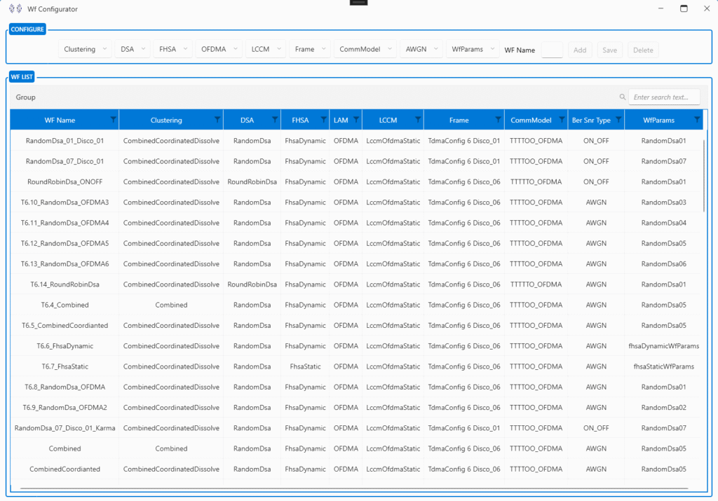
Task: Select the T6.8_RandomDsa_OFDMA row
Action: coord(355,387)
